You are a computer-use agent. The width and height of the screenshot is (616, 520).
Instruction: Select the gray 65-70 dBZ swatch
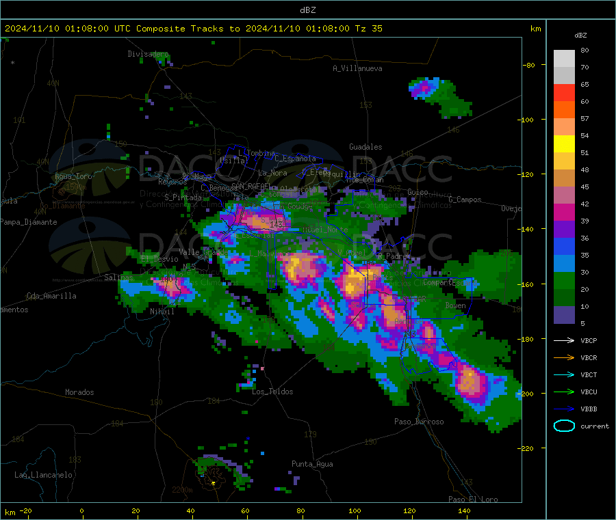point(564,76)
